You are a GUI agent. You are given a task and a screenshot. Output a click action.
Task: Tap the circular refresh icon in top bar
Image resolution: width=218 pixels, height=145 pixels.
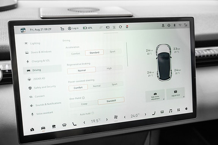121,27
